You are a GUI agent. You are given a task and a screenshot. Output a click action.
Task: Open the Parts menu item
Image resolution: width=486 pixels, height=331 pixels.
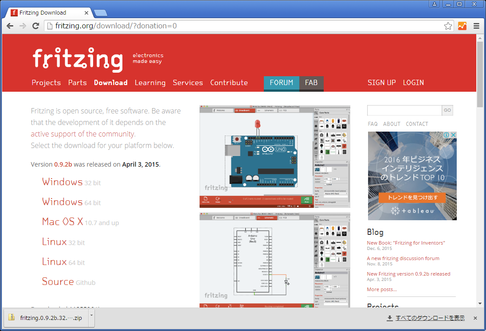point(78,83)
